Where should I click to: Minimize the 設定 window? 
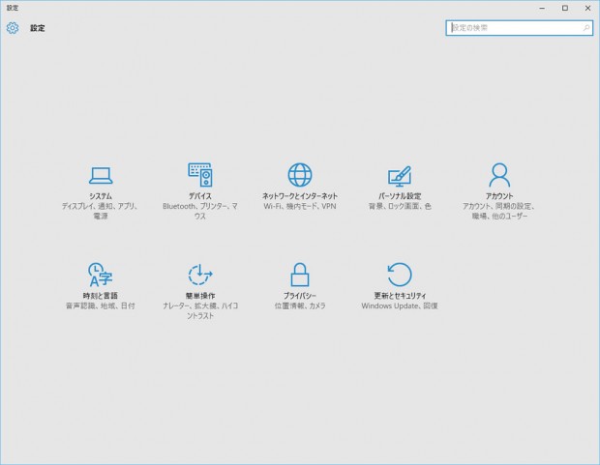coord(542,8)
